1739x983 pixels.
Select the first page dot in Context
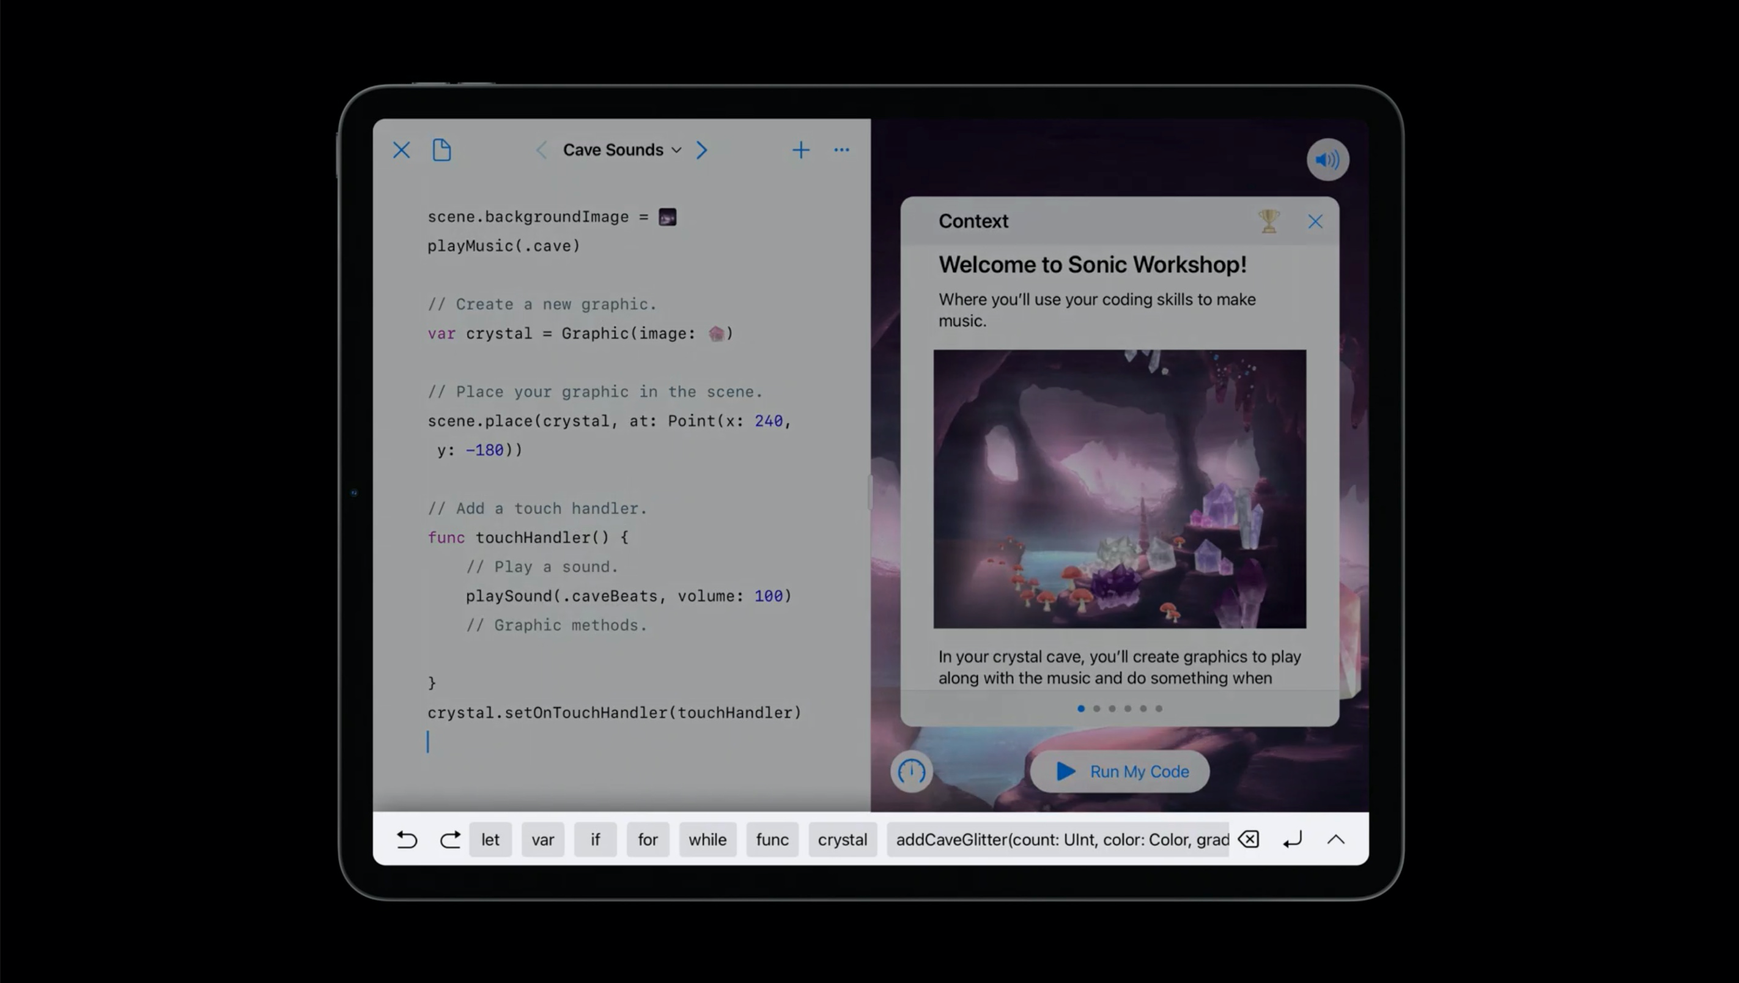click(1081, 709)
